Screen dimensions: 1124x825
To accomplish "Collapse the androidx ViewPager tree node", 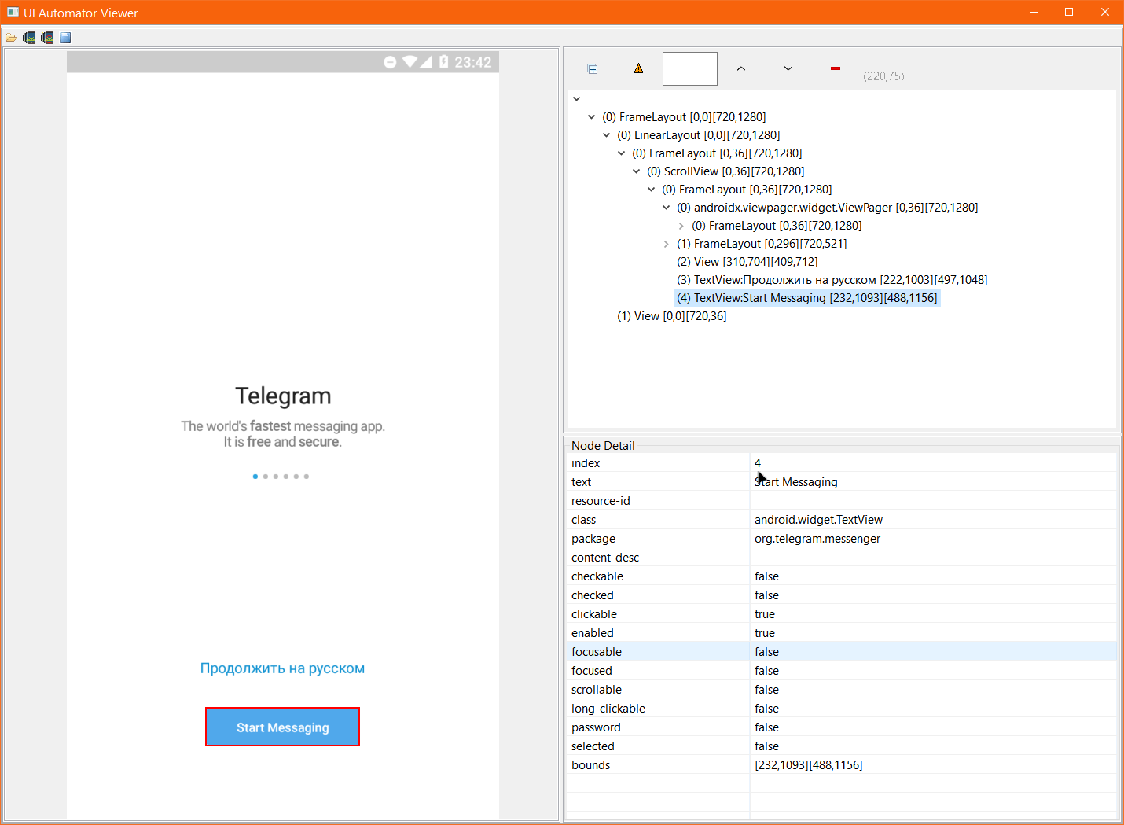I will click(667, 208).
